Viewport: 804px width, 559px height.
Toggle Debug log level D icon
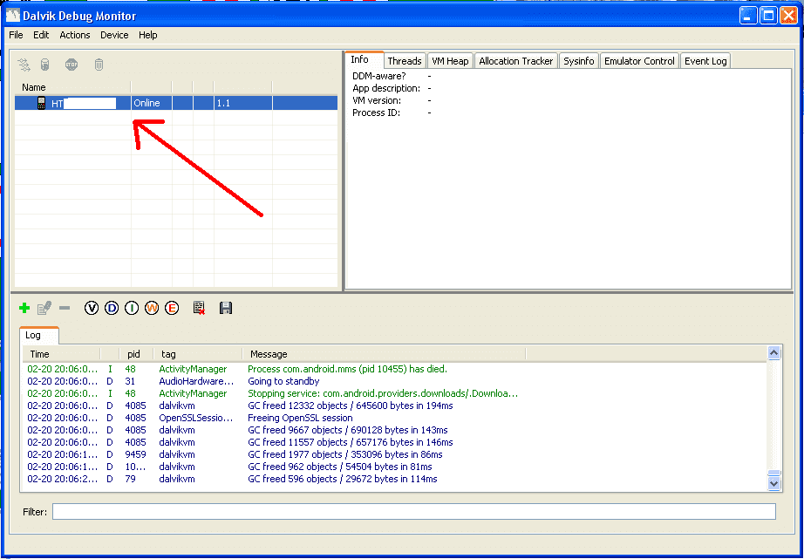tap(112, 308)
